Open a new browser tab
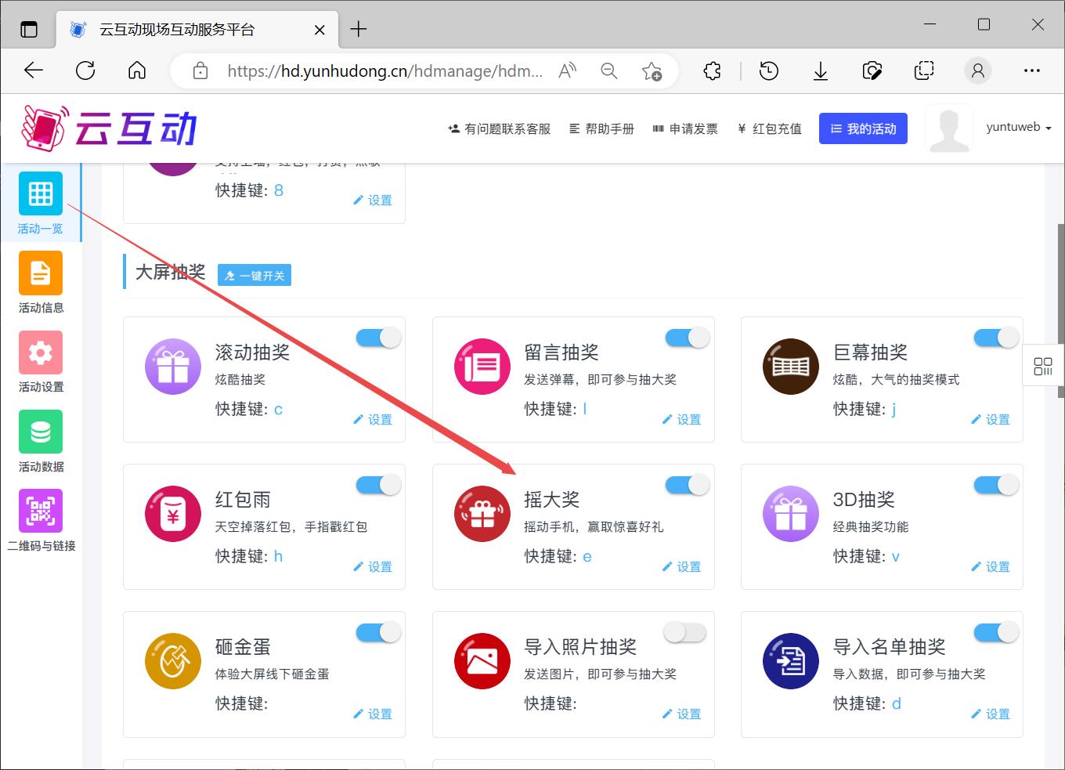This screenshot has width=1065, height=770. tap(359, 29)
